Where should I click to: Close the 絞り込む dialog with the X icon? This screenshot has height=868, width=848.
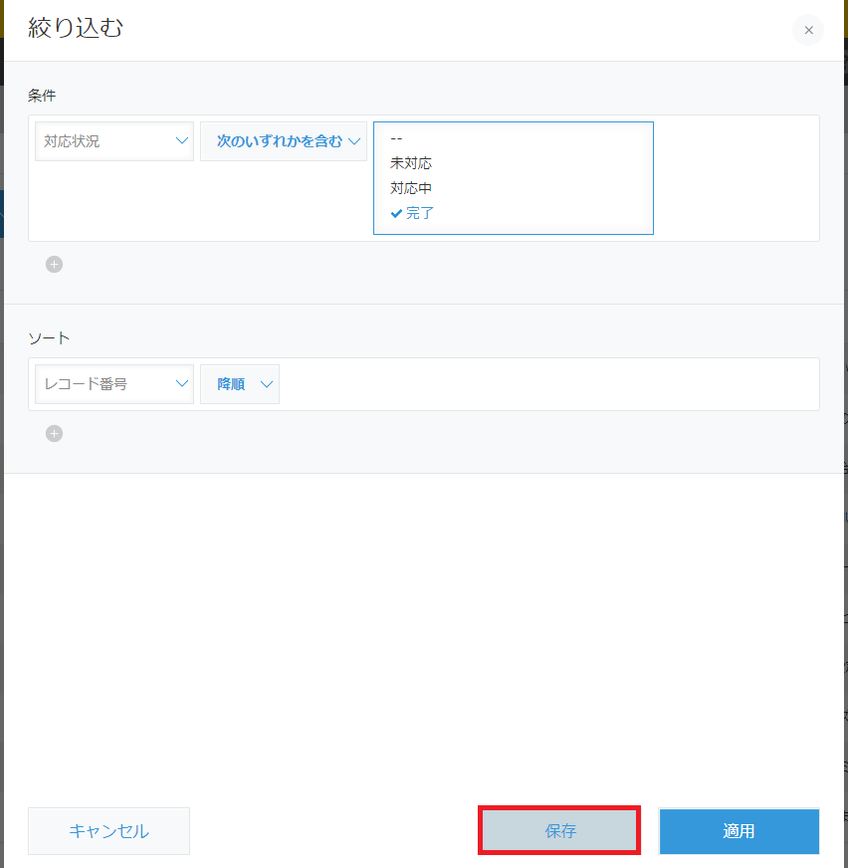click(x=808, y=30)
